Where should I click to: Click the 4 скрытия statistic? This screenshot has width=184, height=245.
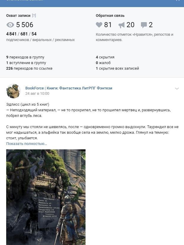pos(105,57)
